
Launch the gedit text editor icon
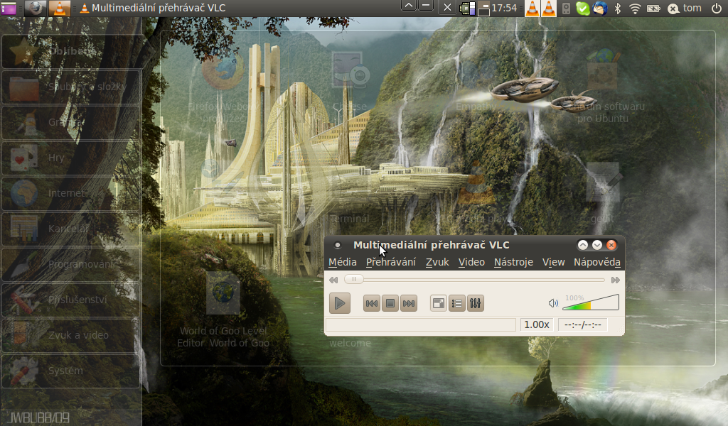tap(603, 183)
